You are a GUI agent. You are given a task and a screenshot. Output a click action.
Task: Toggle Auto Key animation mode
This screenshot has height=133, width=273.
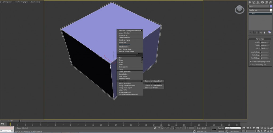tap(221, 128)
